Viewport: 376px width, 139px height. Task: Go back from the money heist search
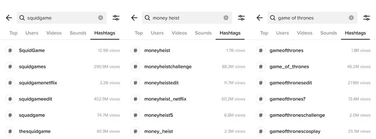click(134, 18)
